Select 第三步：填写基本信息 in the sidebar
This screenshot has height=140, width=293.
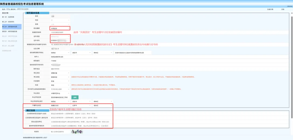tap(12, 27)
